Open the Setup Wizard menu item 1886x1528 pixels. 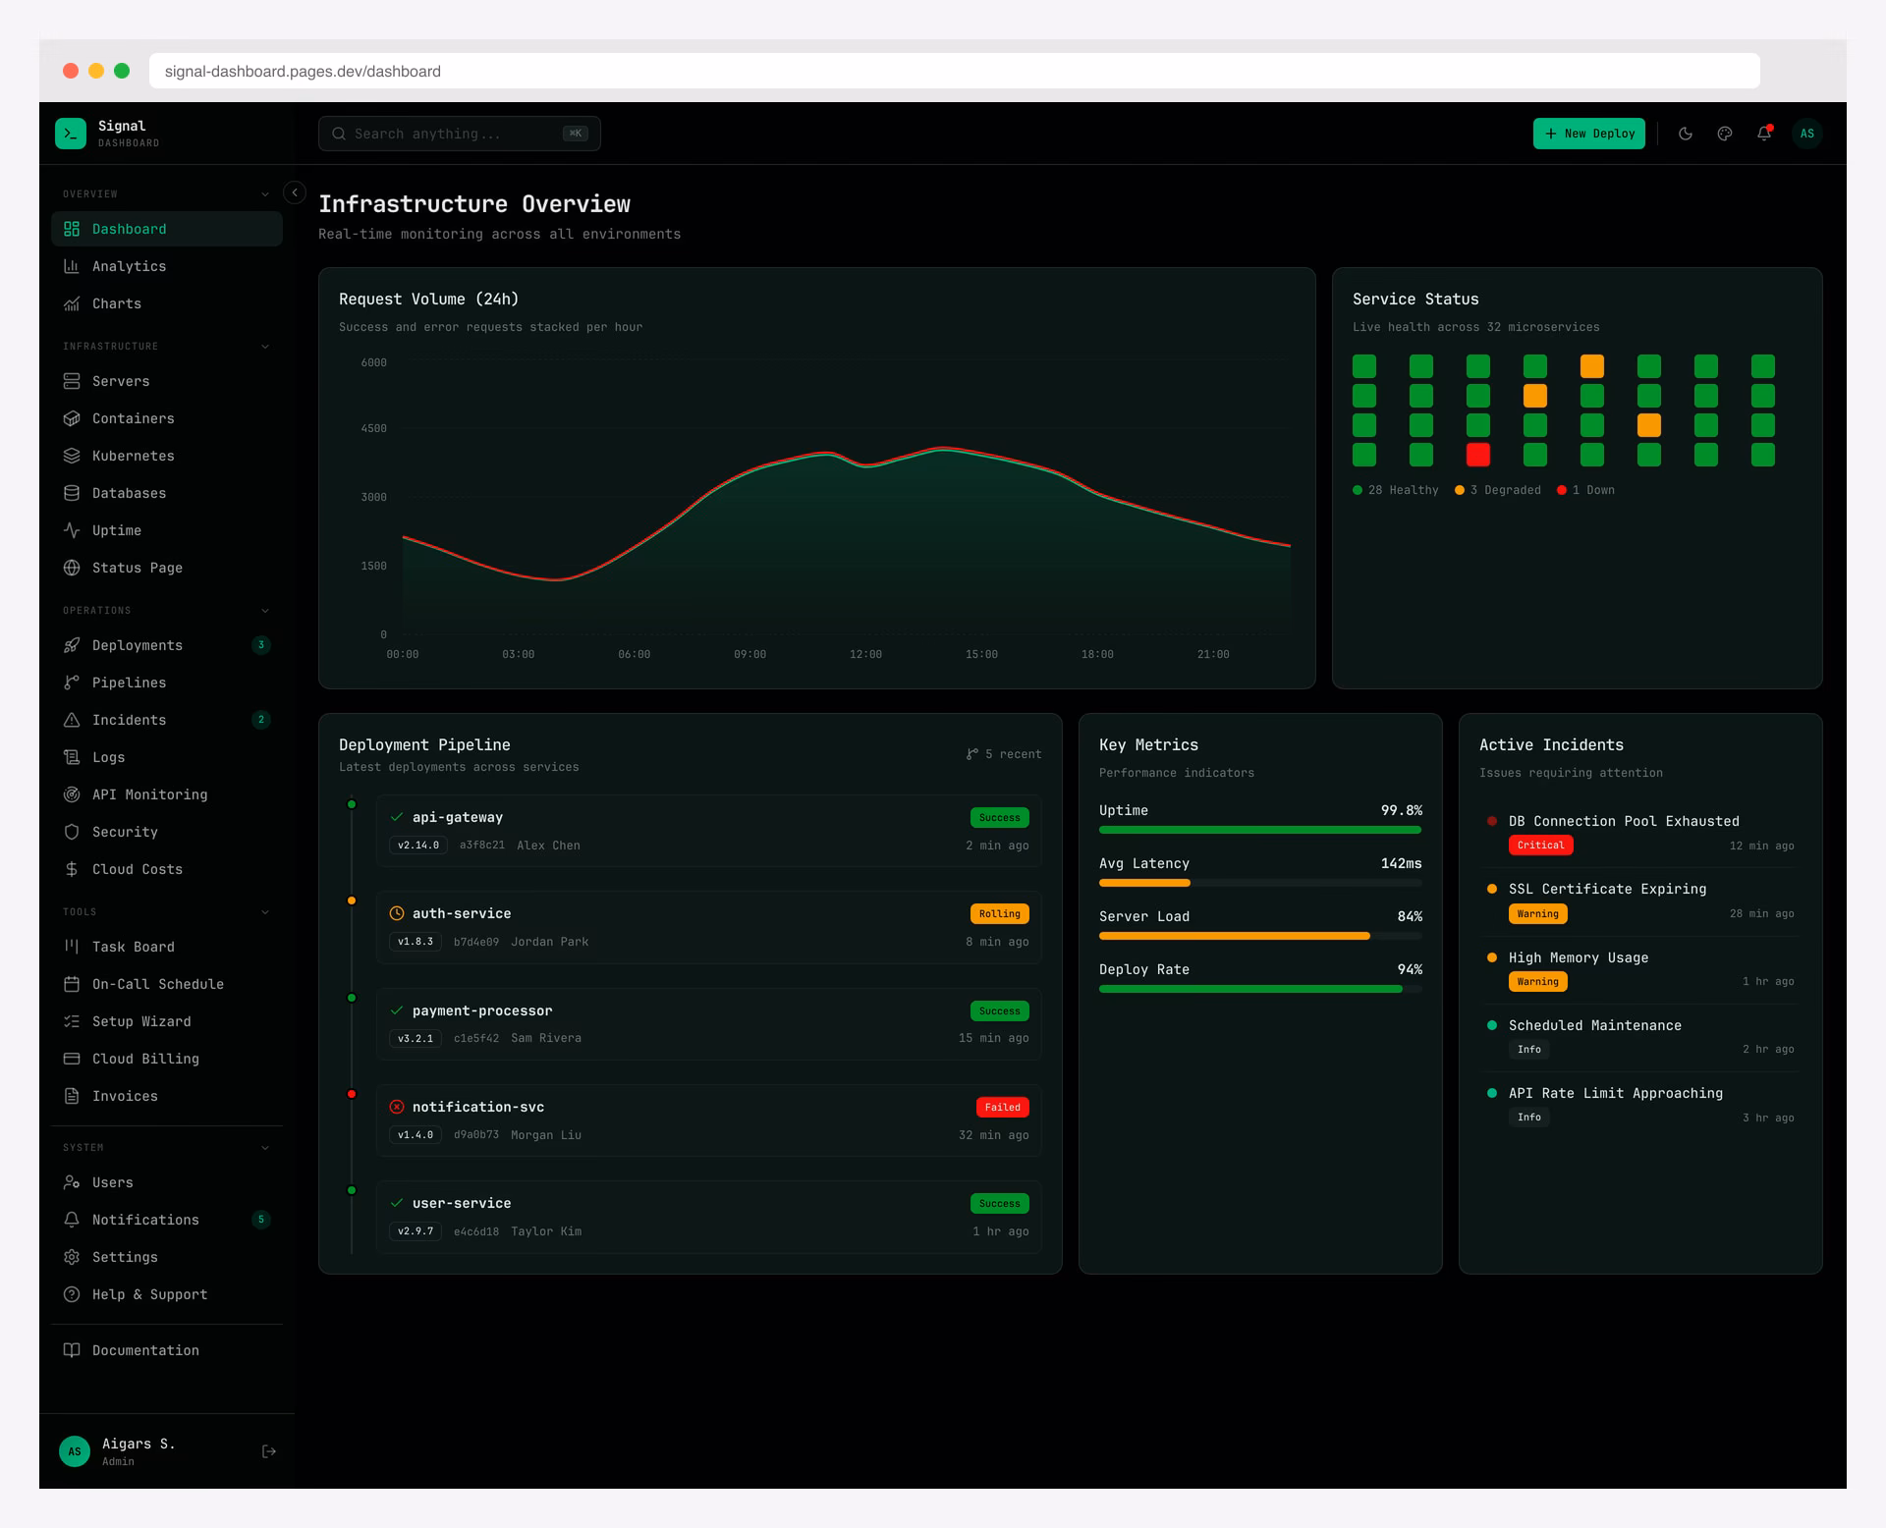click(x=167, y=1021)
